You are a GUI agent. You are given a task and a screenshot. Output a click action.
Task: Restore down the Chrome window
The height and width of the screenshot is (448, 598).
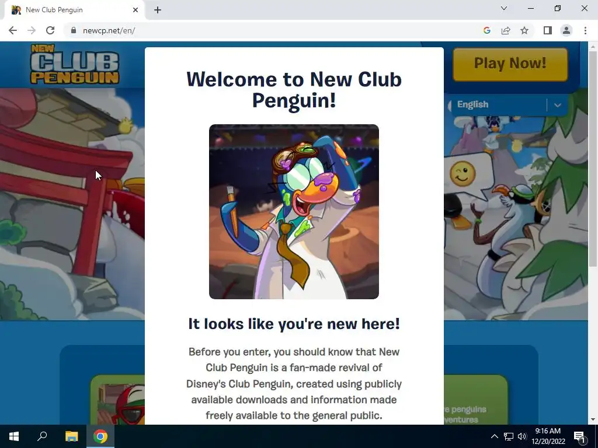tap(558, 8)
